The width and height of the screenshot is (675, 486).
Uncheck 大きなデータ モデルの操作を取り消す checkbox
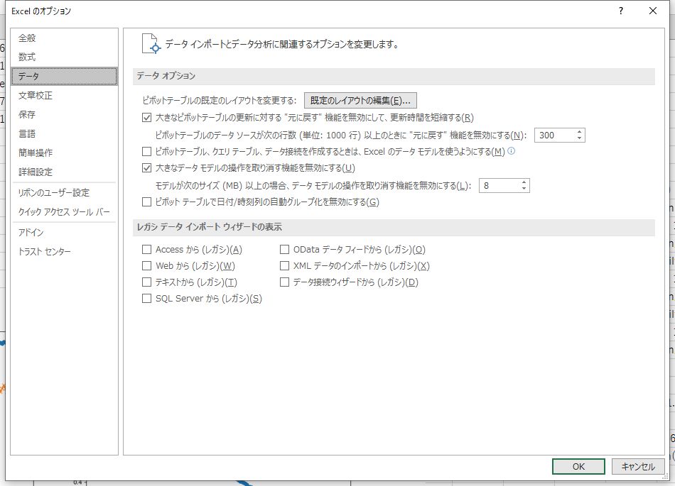[x=147, y=168]
